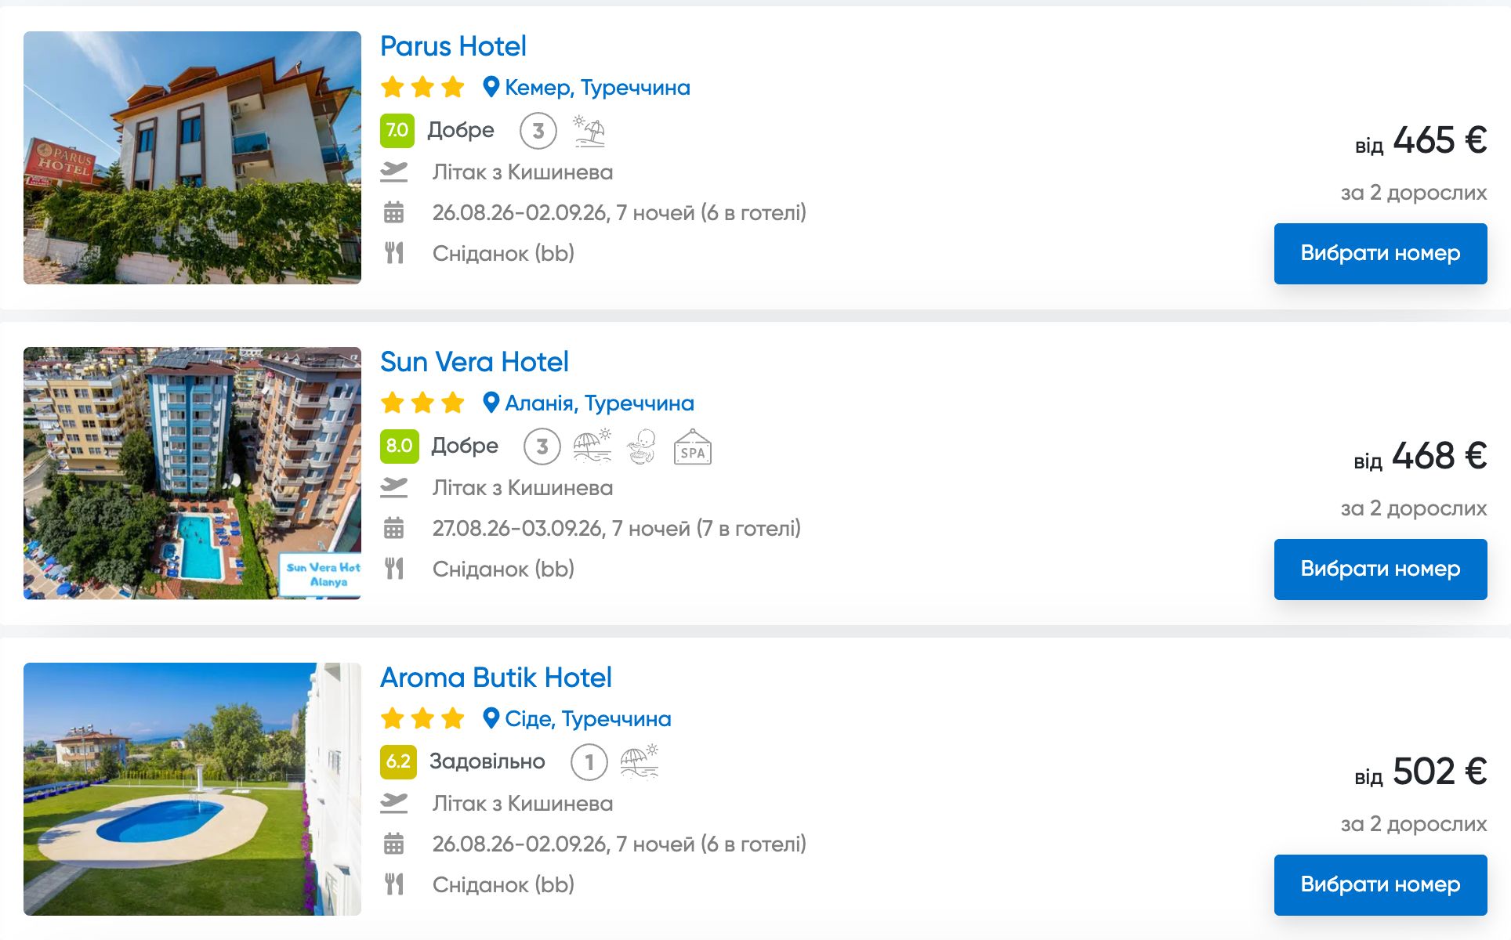Click the SPA icon for Sun Vera Hotel

[693, 446]
